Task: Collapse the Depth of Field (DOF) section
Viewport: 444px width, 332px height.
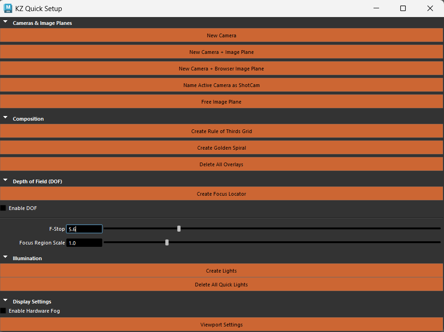Action: (5, 179)
